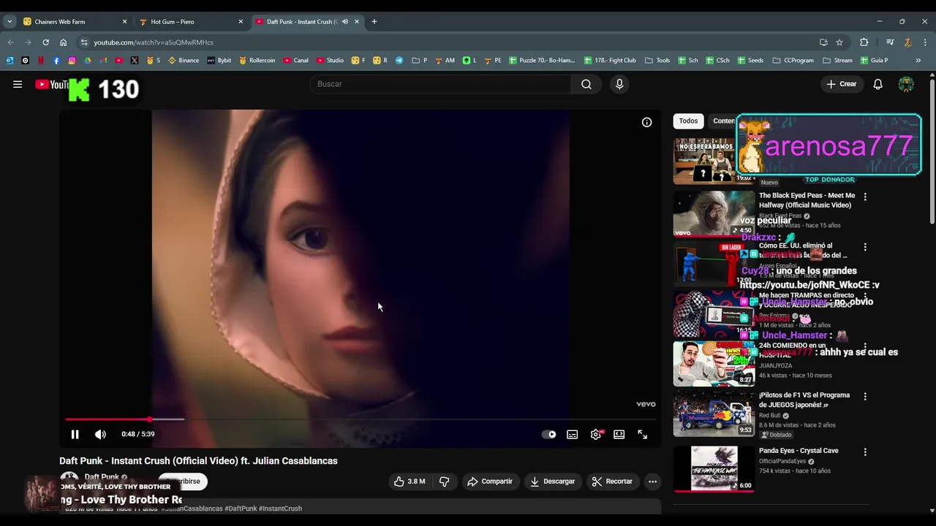Image resolution: width=936 pixels, height=526 pixels.
Task: Open video settings gear
Action: click(x=596, y=434)
